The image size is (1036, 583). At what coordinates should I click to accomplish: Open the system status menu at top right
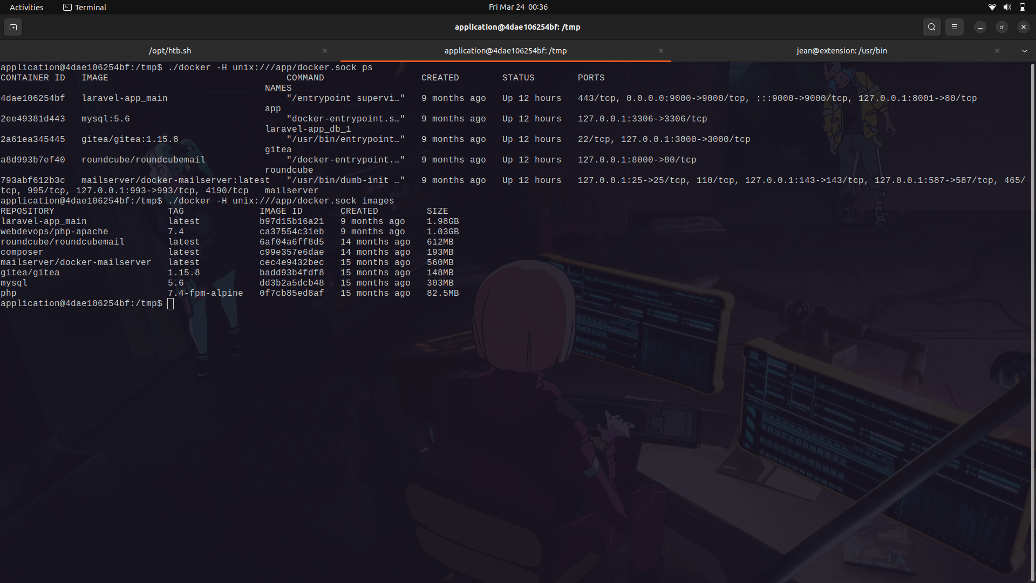coord(1007,7)
